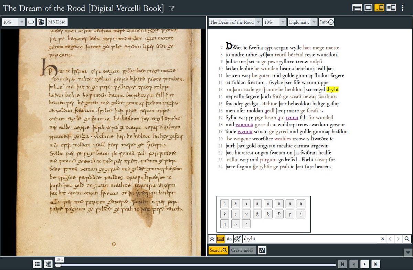Go to previous search result

(x=390, y=239)
